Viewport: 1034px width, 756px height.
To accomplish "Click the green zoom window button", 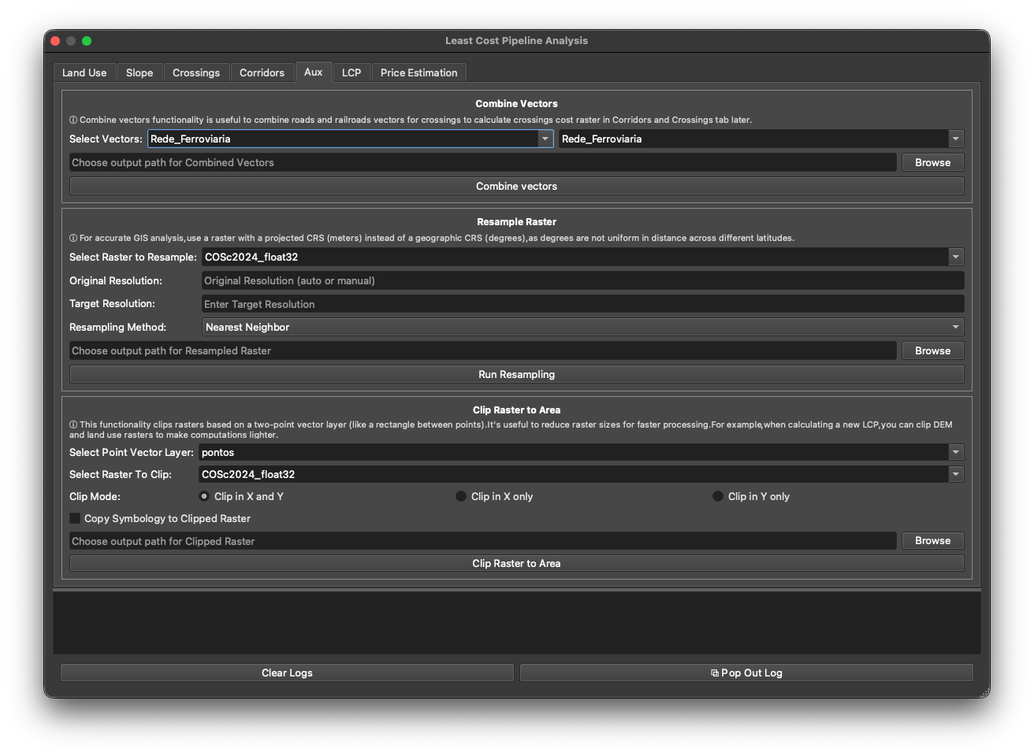I will pyautogui.click(x=87, y=41).
